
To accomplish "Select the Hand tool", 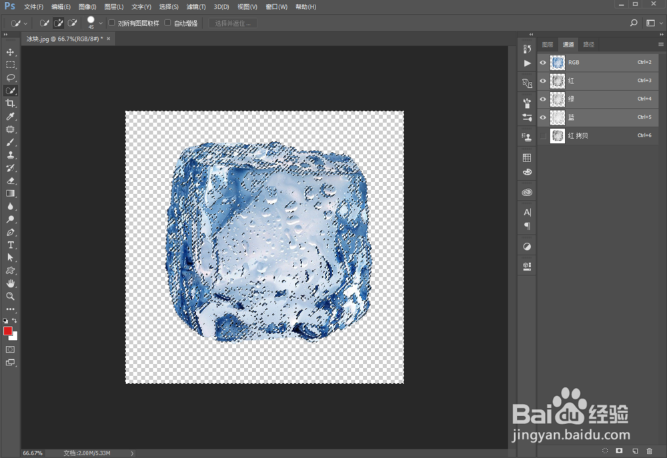I will pos(10,283).
